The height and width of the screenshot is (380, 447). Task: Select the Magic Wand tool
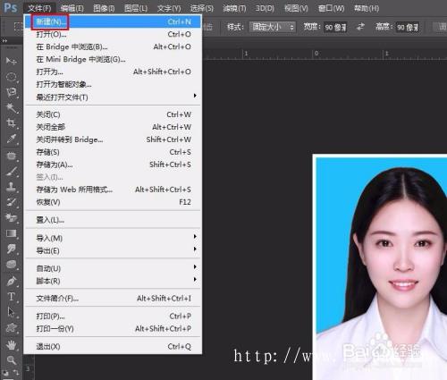tap(12, 108)
